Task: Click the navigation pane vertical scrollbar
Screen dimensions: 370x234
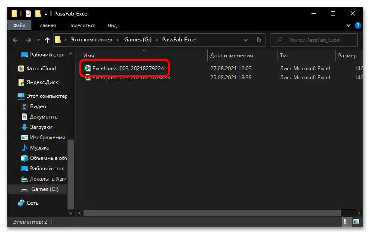Action: coord(71,174)
